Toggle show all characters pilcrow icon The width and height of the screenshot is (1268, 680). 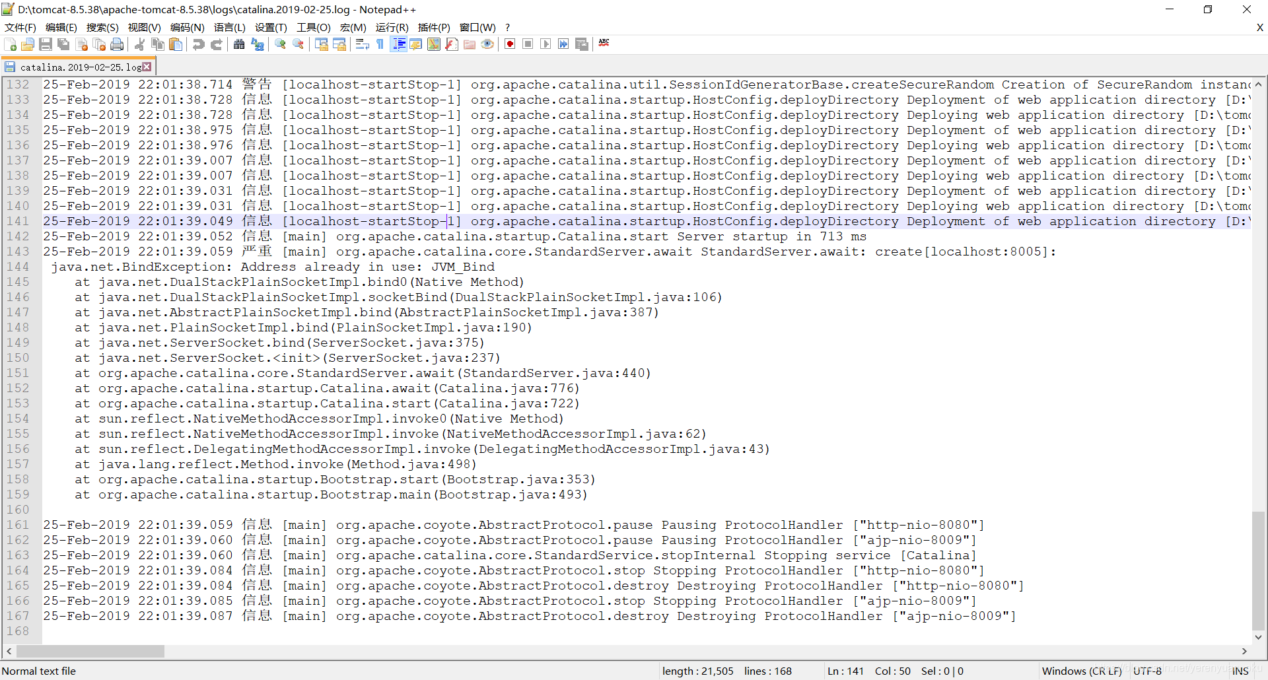pyautogui.click(x=380, y=44)
